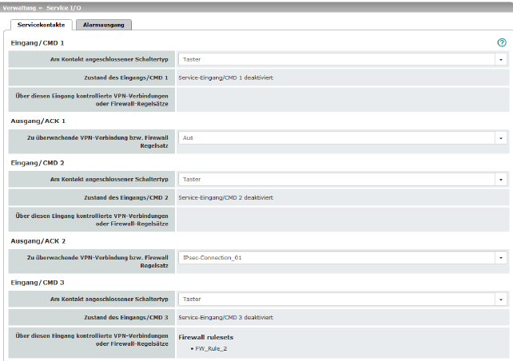Open Schaltertyp dropdown for Eingang/CMD 1
This screenshot has height=361, width=513.
pyautogui.click(x=343, y=60)
